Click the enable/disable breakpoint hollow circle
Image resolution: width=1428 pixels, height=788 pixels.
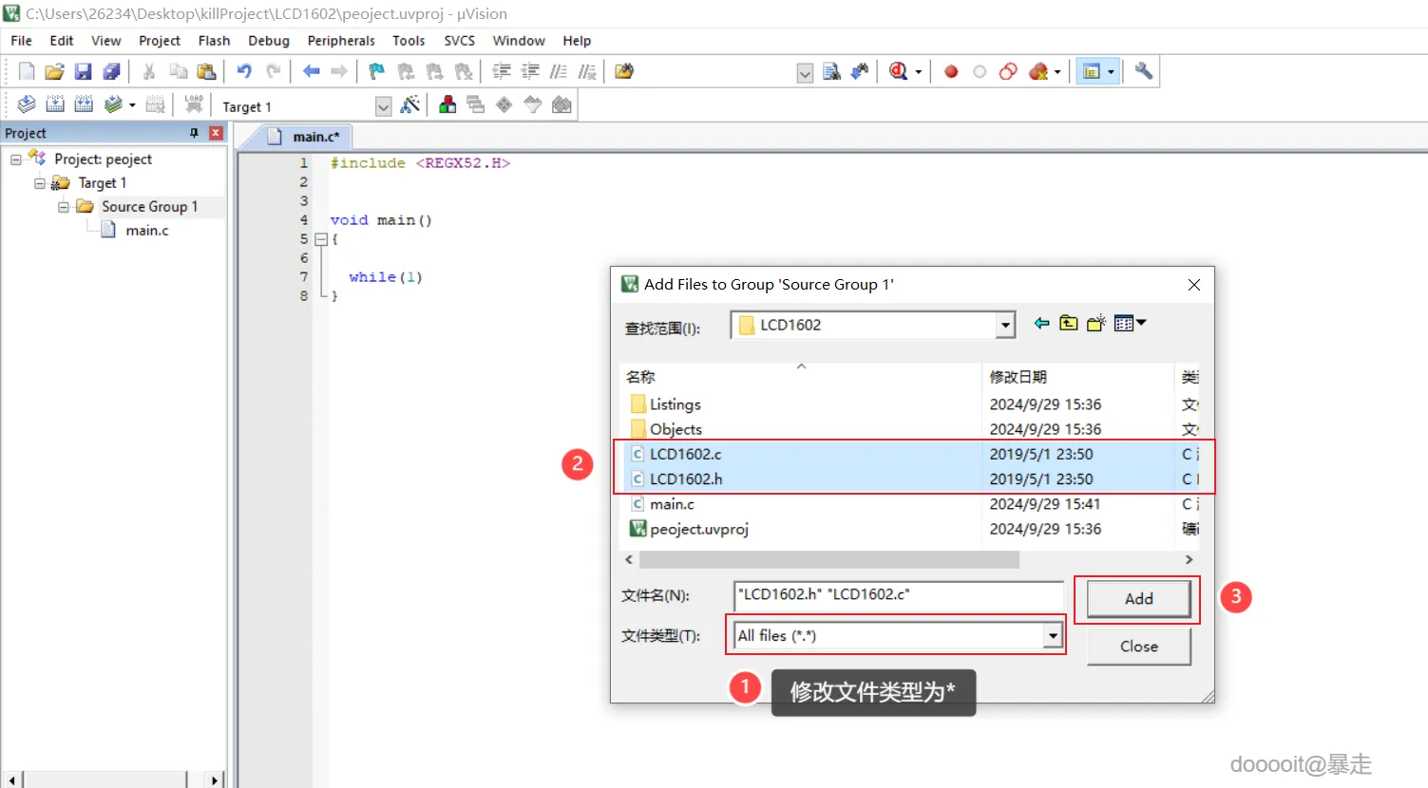980,71
